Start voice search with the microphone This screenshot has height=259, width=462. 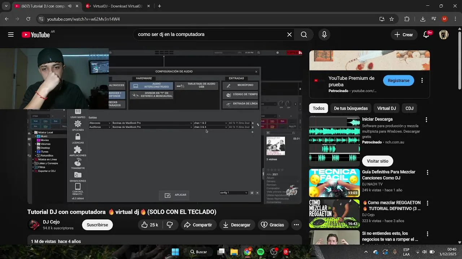tap(324, 35)
